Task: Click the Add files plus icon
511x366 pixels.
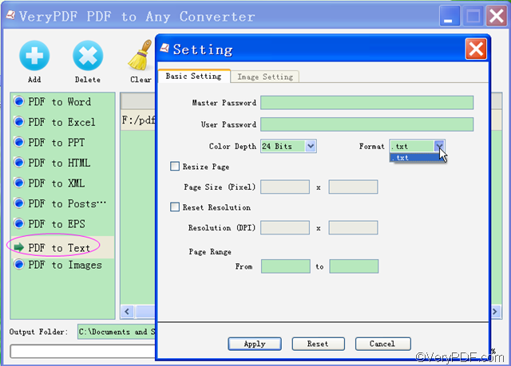Action: click(x=34, y=56)
